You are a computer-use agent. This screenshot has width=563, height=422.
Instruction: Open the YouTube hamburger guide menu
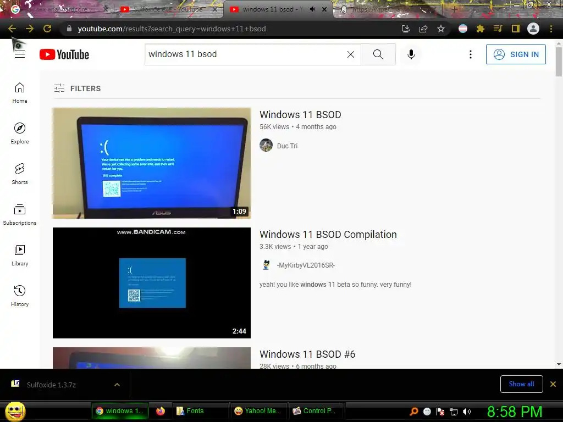[x=20, y=54]
